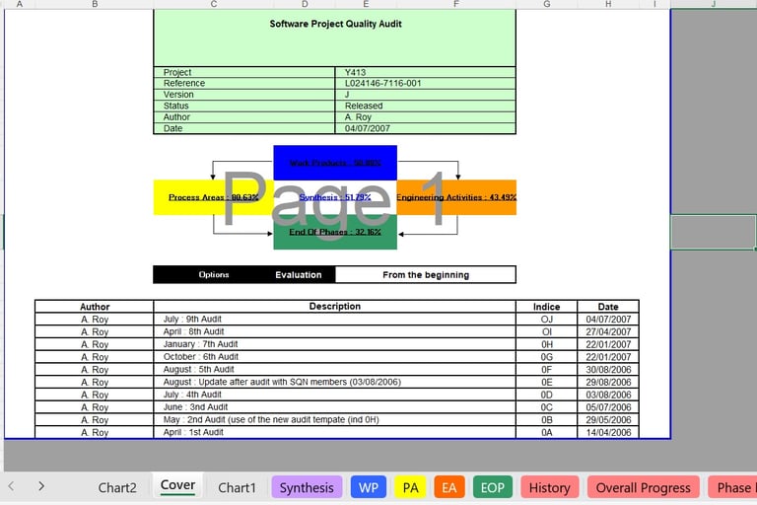Select the July : 9th Audit cell
The height and width of the screenshot is (505, 757).
tap(334, 319)
